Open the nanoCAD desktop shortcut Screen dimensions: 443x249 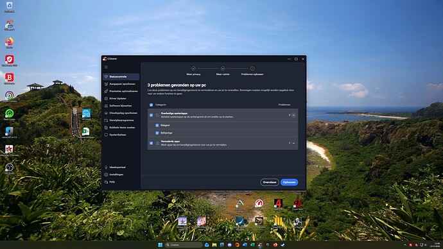click(10, 132)
